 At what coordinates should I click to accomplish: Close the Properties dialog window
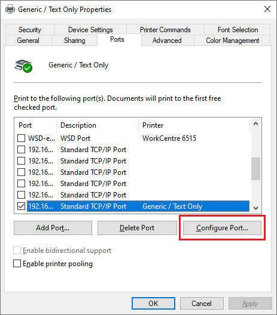pos(267,9)
